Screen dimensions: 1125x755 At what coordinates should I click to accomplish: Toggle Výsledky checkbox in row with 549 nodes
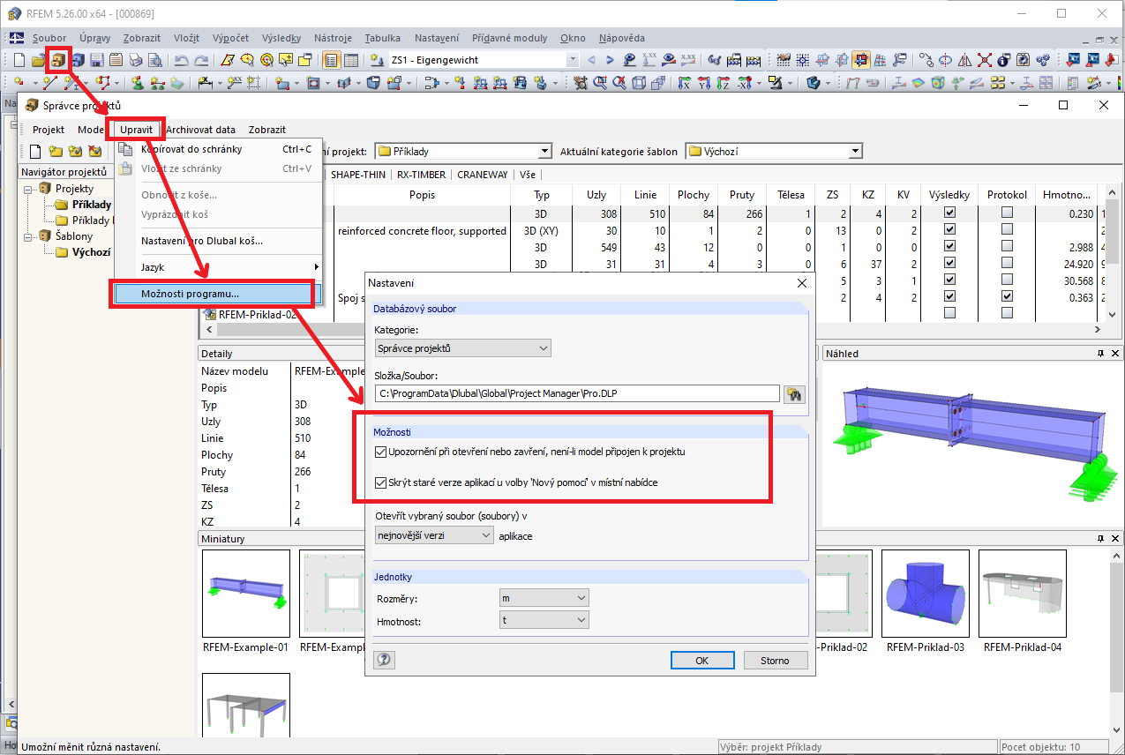click(949, 247)
